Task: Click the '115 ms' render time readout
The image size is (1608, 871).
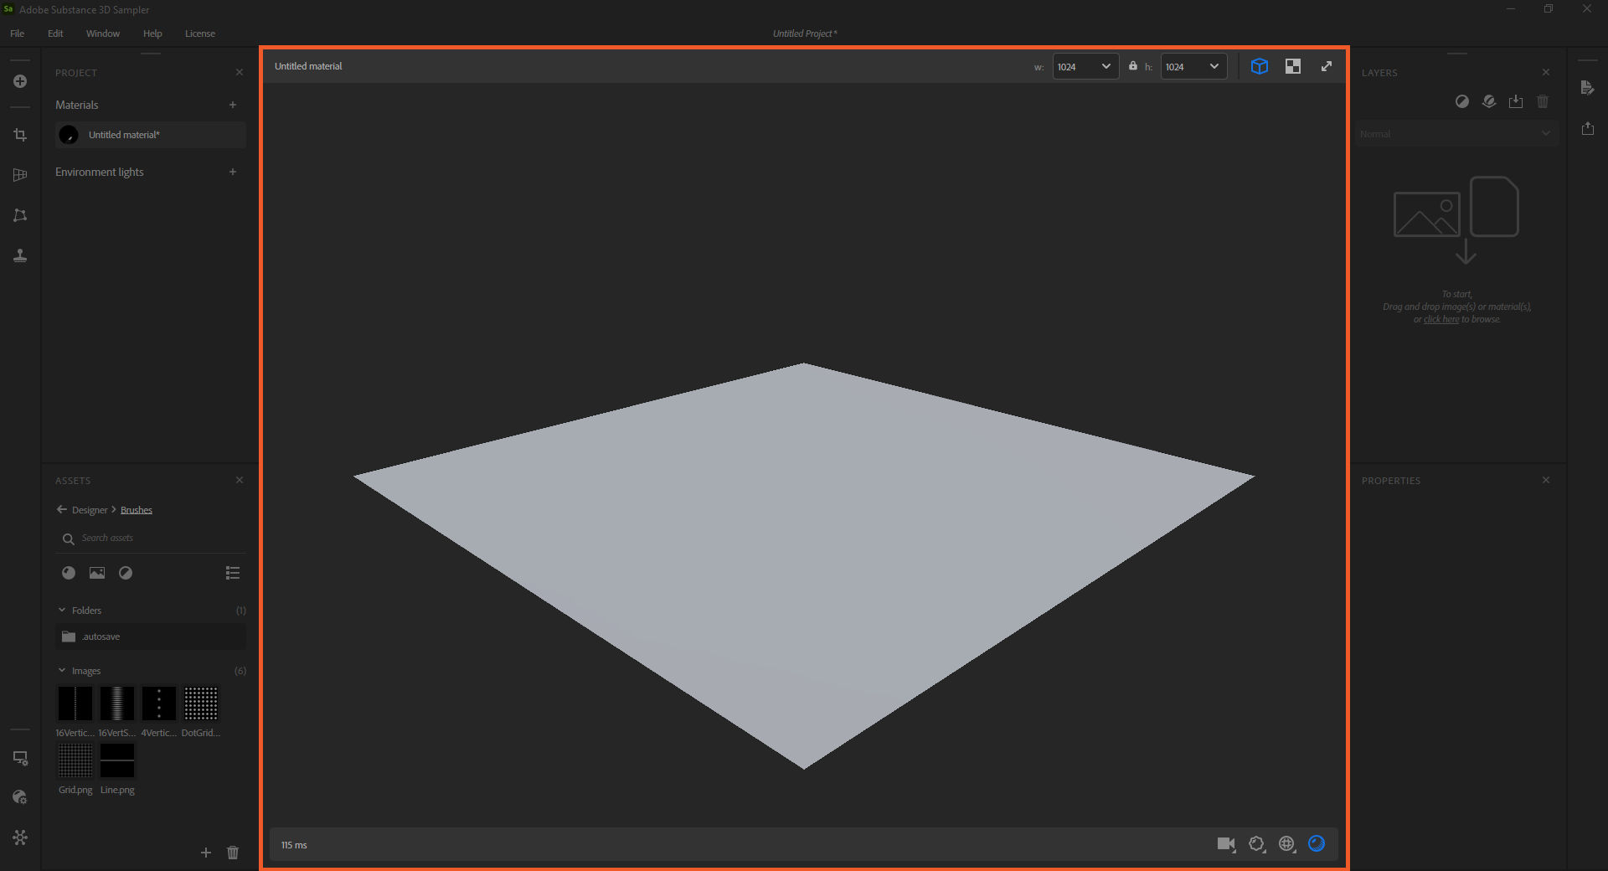Action: tap(294, 845)
